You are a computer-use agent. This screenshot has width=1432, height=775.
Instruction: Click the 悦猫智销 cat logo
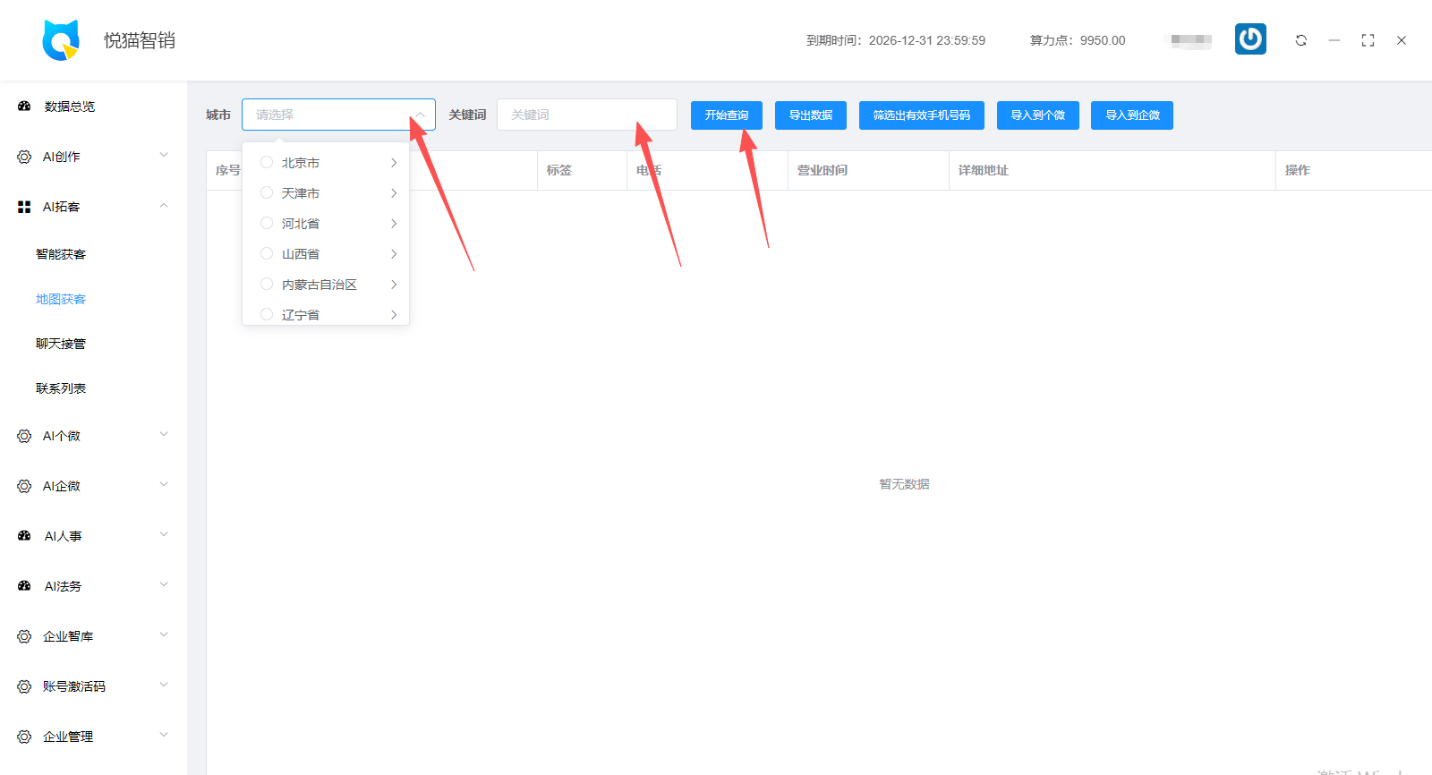(61, 40)
